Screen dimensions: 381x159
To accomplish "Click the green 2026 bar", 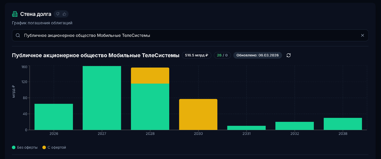I will (x=54, y=117).
